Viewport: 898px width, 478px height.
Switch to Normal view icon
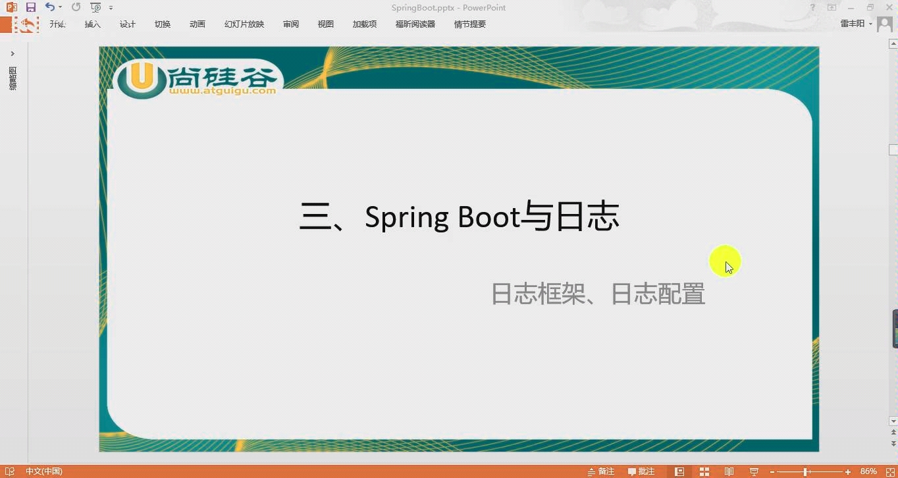click(679, 471)
